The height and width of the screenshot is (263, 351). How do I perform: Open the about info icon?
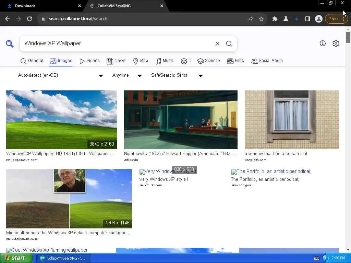323,43
